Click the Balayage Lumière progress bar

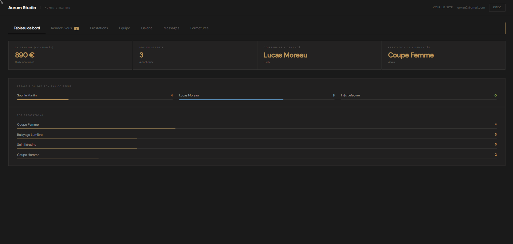pyautogui.click(x=257, y=138)
